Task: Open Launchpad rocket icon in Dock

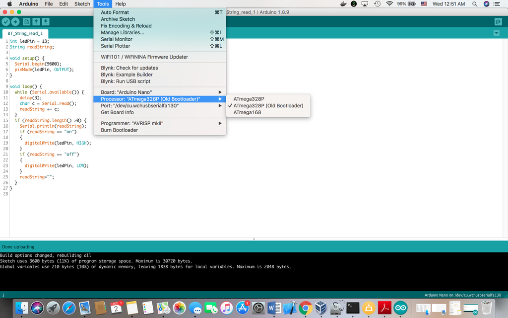Action: (x=53, y=308)
